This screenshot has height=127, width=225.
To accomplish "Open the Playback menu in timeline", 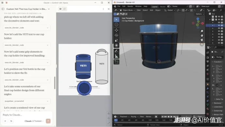I will (x=125, y=117).
